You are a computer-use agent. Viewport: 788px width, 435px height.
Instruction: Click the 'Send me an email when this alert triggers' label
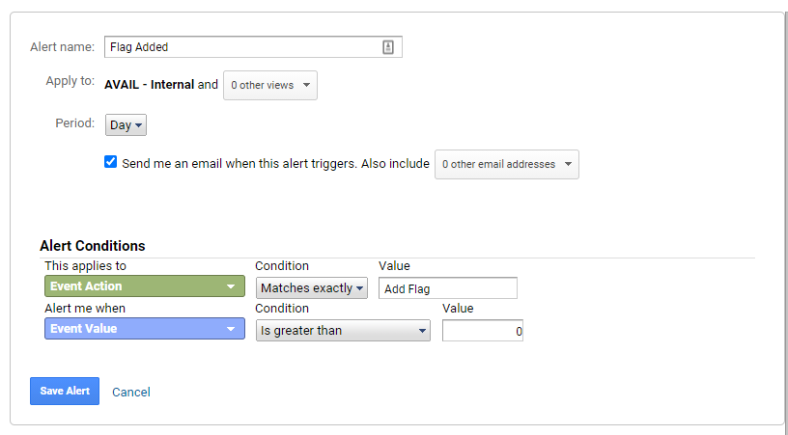click(x=239, y=164)
